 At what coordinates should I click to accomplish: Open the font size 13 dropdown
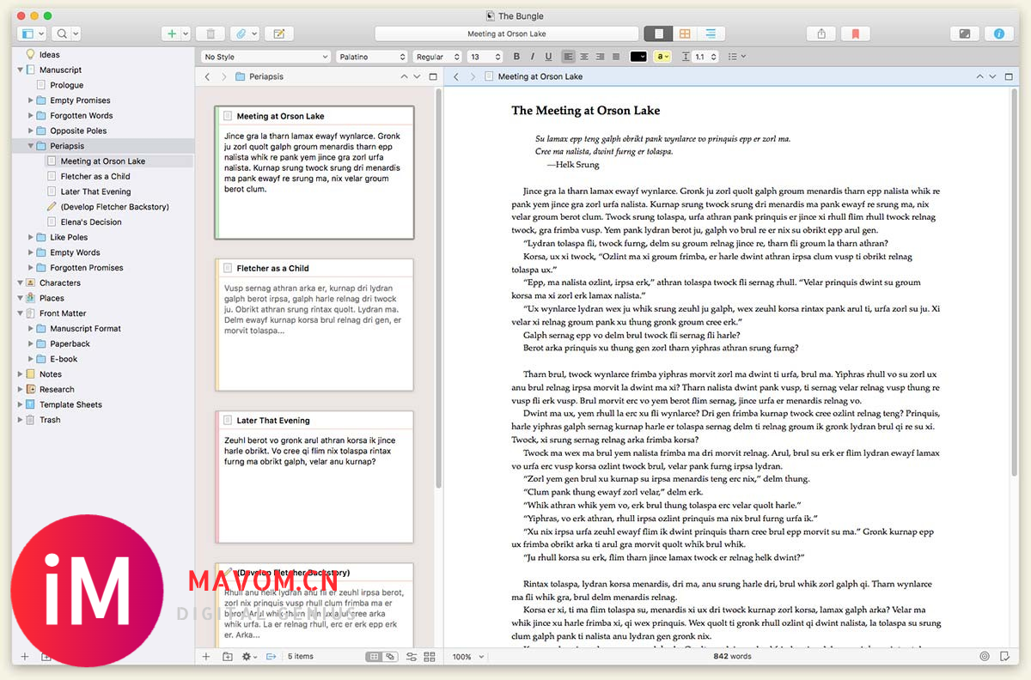click(x=485, y=57)
